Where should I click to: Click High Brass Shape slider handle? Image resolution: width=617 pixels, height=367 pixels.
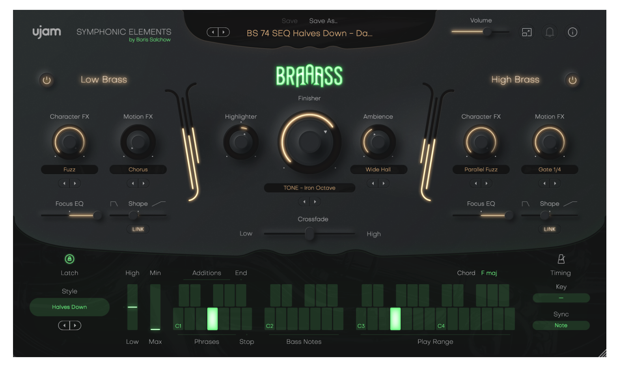point(545,215)
